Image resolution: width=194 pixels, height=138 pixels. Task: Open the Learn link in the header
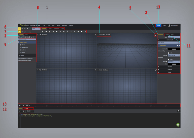point(164,25)
